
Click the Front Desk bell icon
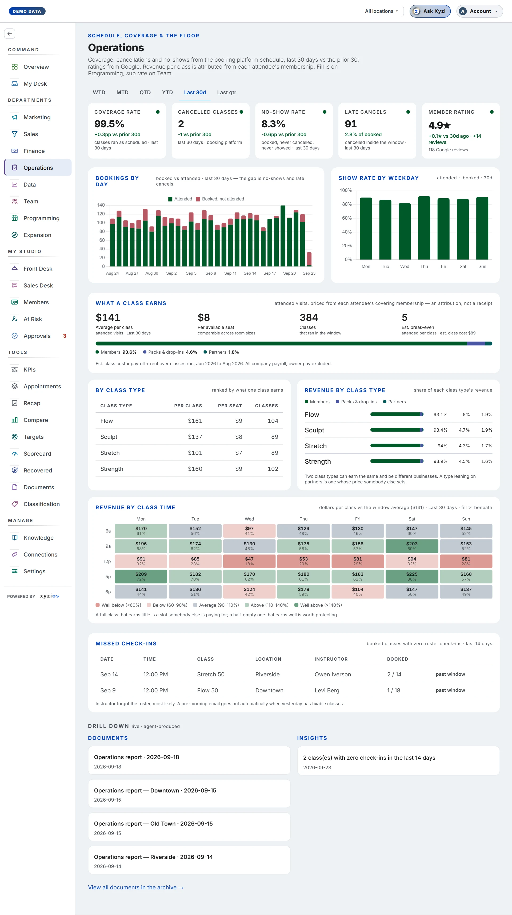pos(15,269)
